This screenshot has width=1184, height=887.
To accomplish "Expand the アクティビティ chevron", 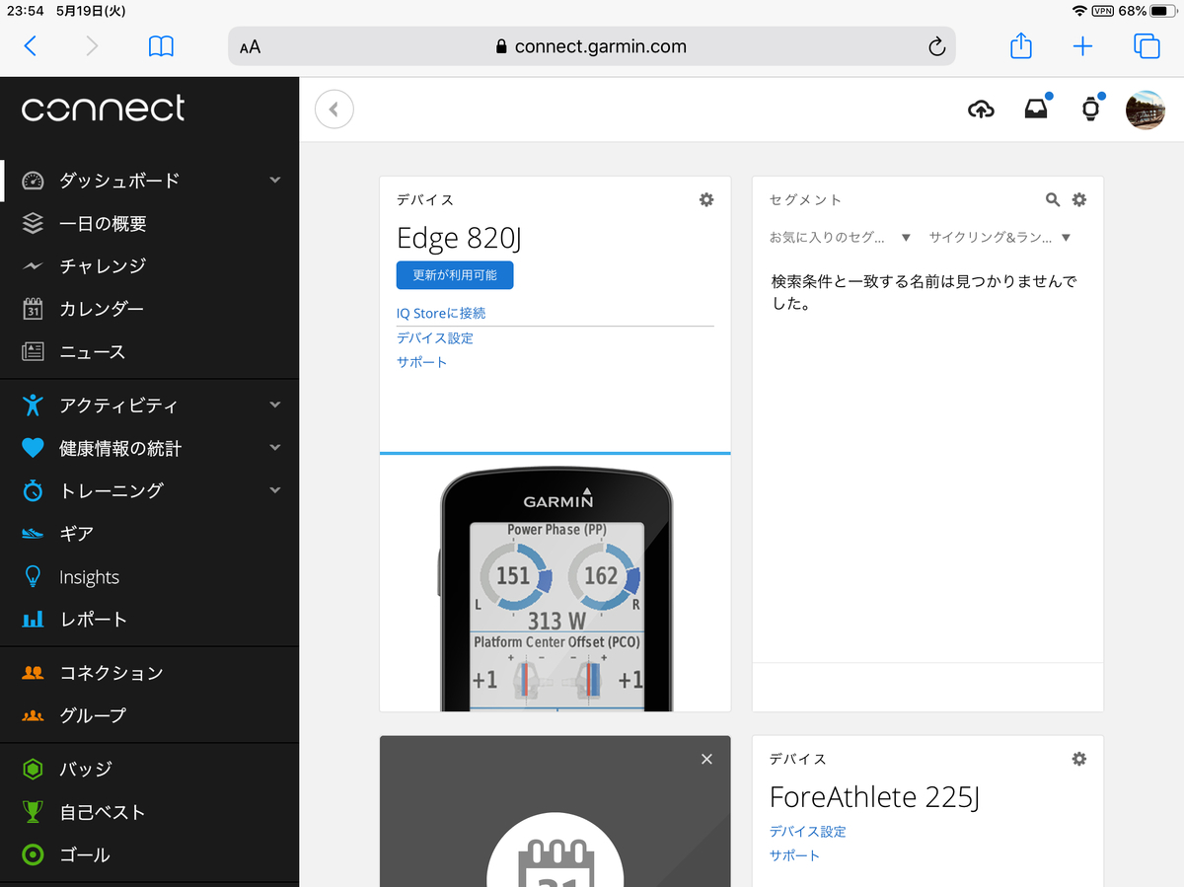I will [x=275, y=405].
